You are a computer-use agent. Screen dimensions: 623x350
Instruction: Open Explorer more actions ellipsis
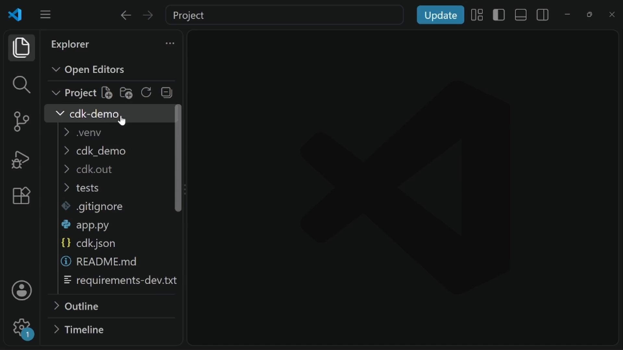(x=170, y=43)
